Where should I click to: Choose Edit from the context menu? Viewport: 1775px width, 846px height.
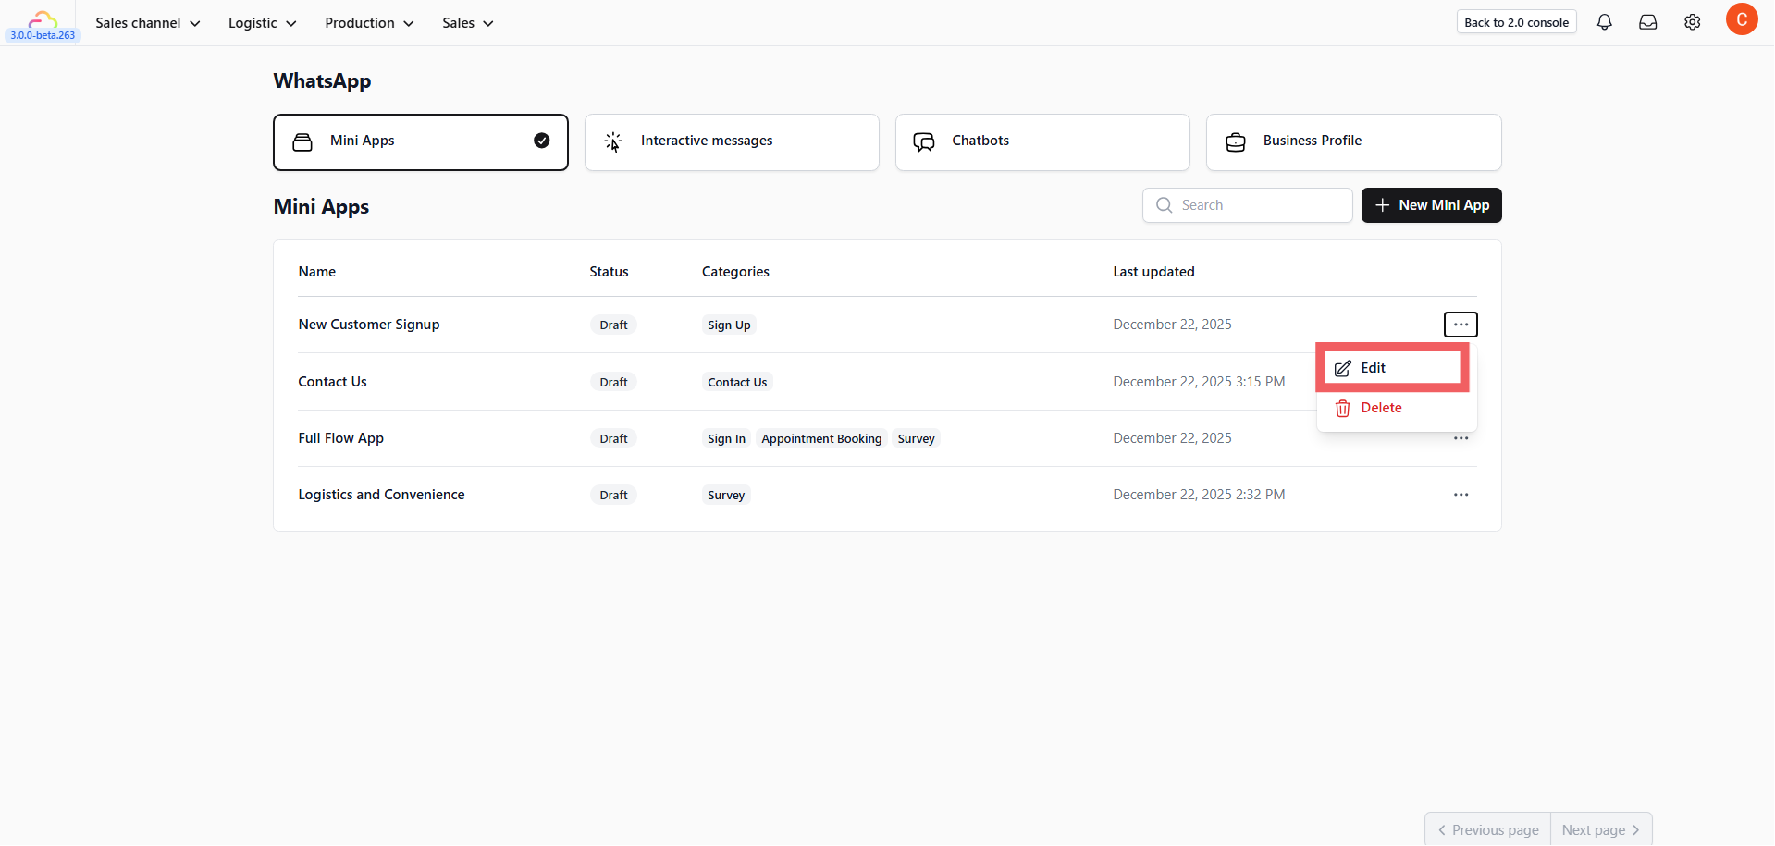click(x=1392, y=368)
